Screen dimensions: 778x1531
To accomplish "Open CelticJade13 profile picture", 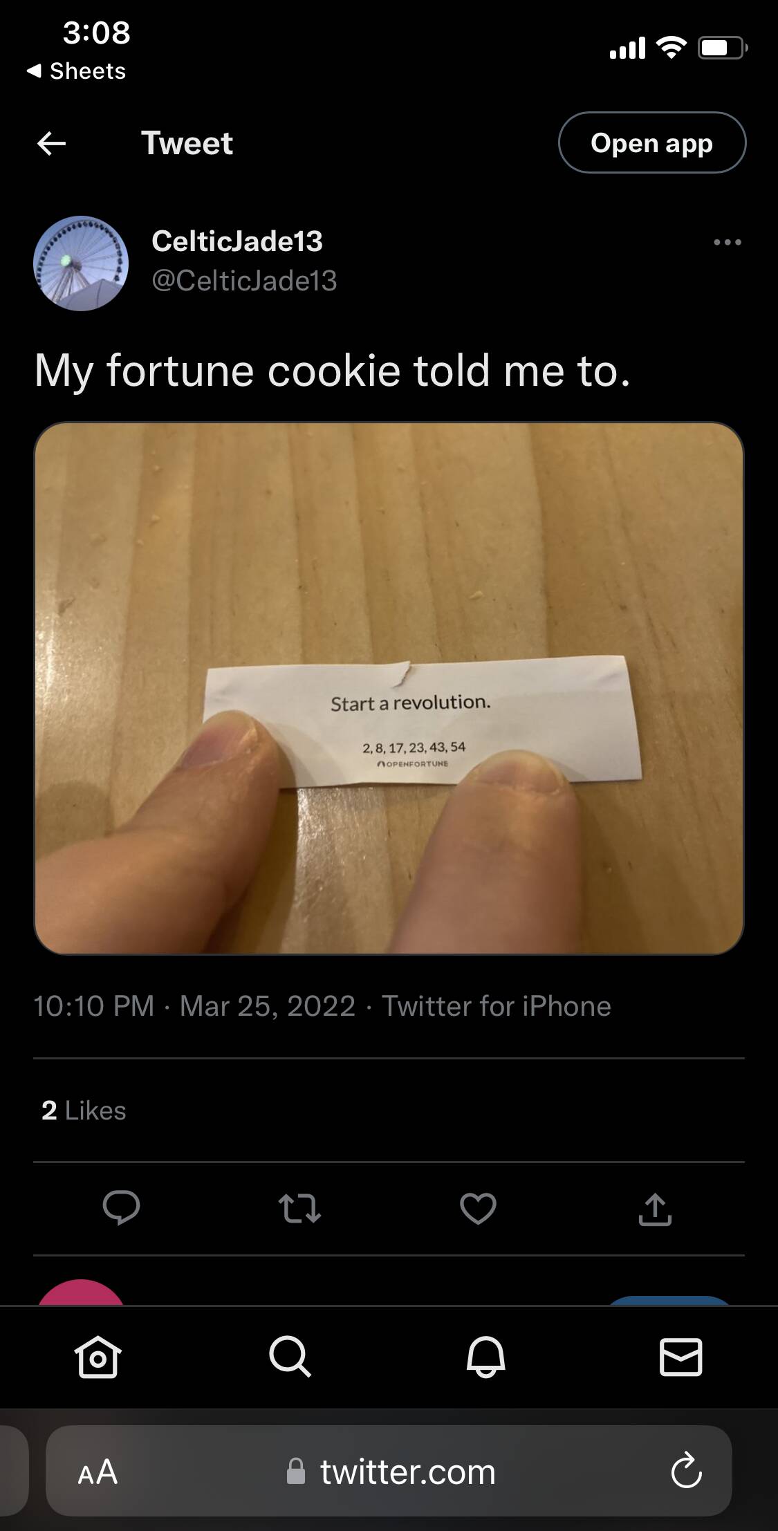I will pyautogui.click(x=81, y=263).
